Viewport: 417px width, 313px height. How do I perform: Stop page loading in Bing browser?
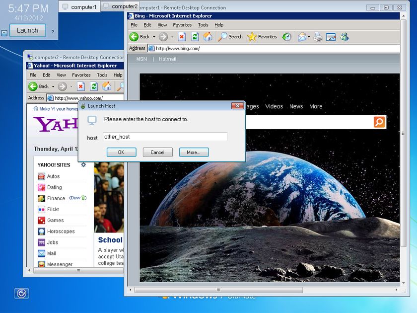tap(182, 36)
